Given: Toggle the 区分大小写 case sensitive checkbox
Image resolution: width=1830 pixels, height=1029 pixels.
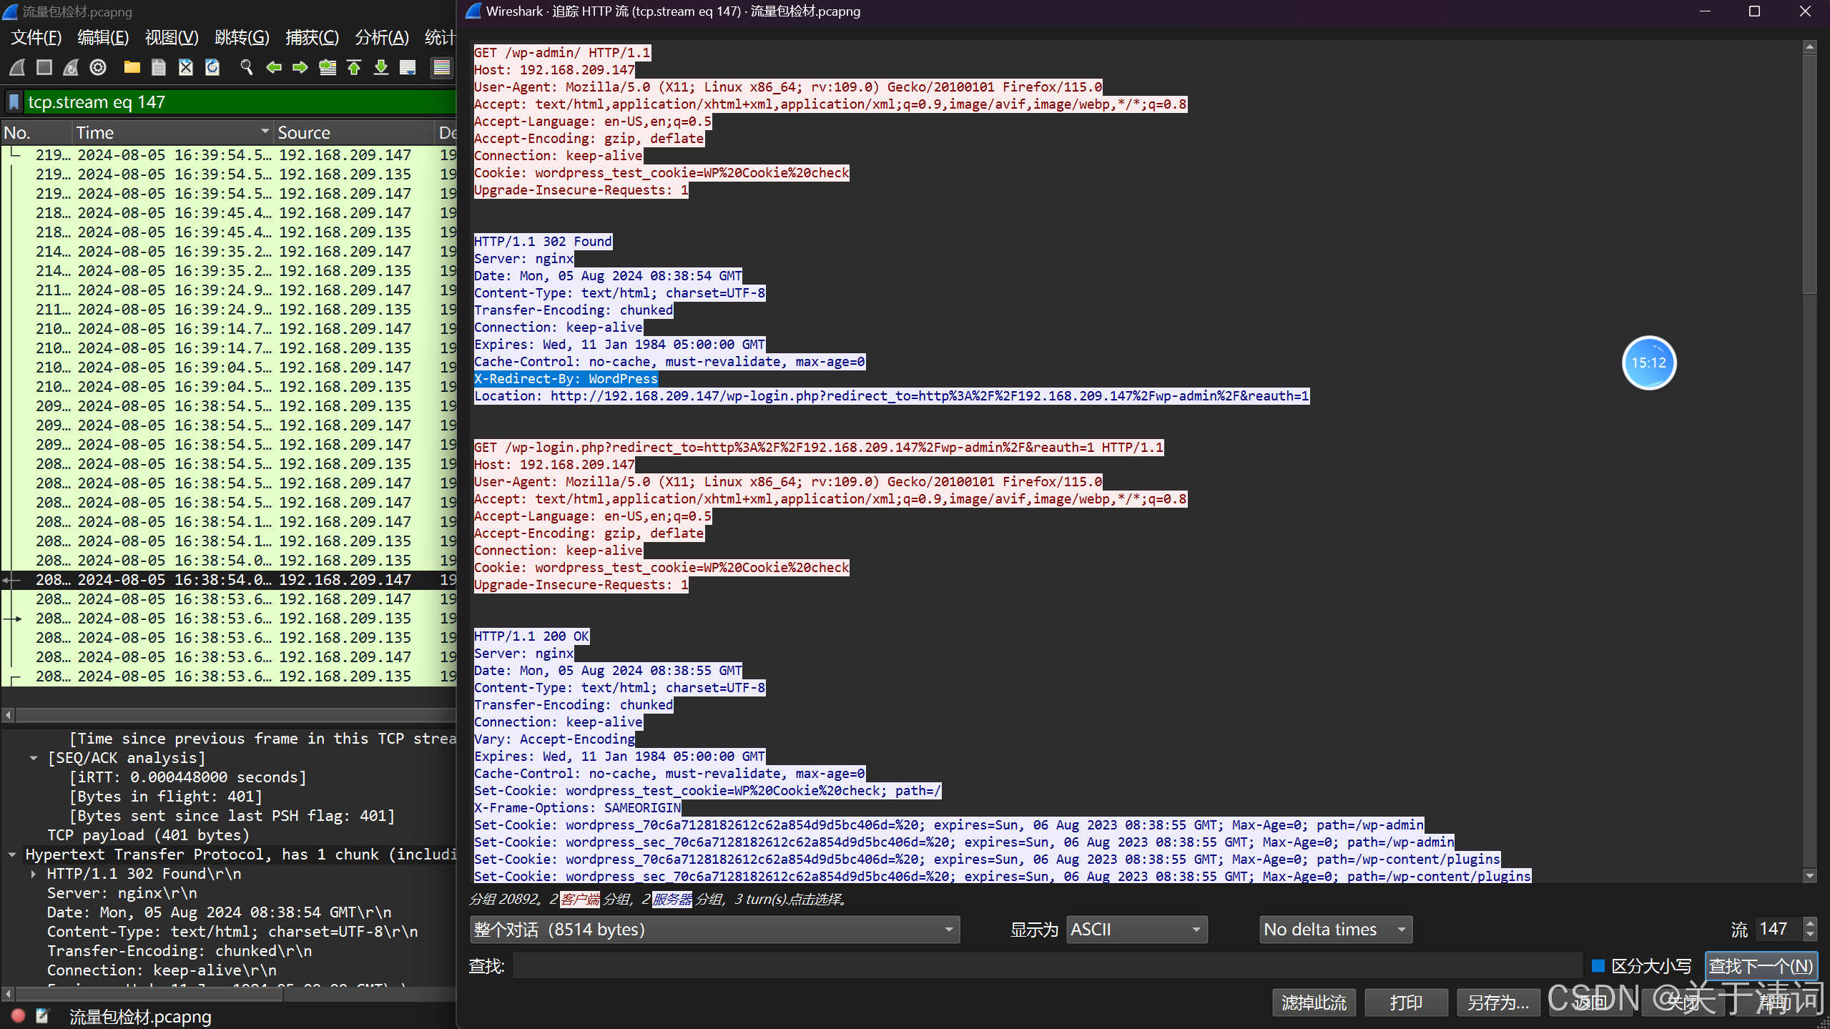Looking at the screenshot, I should coord(1599,966).
